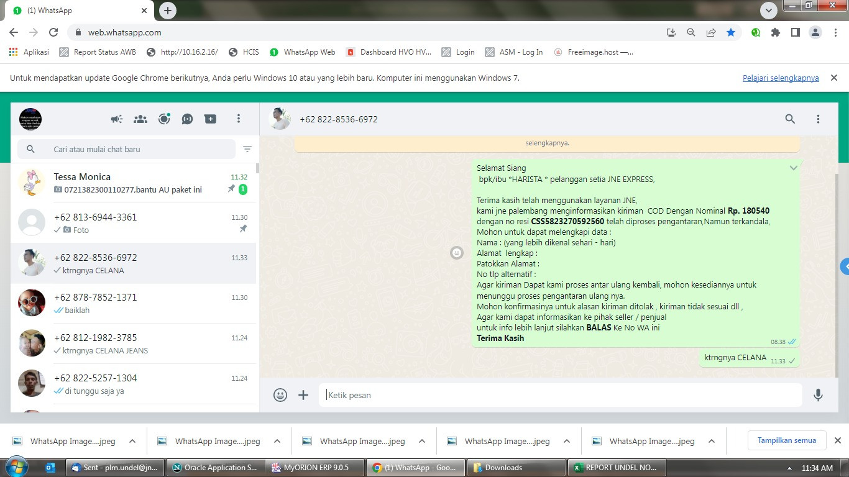Open contact info from the chat header avatar
The image size is (849, 477).
(280, 119)
